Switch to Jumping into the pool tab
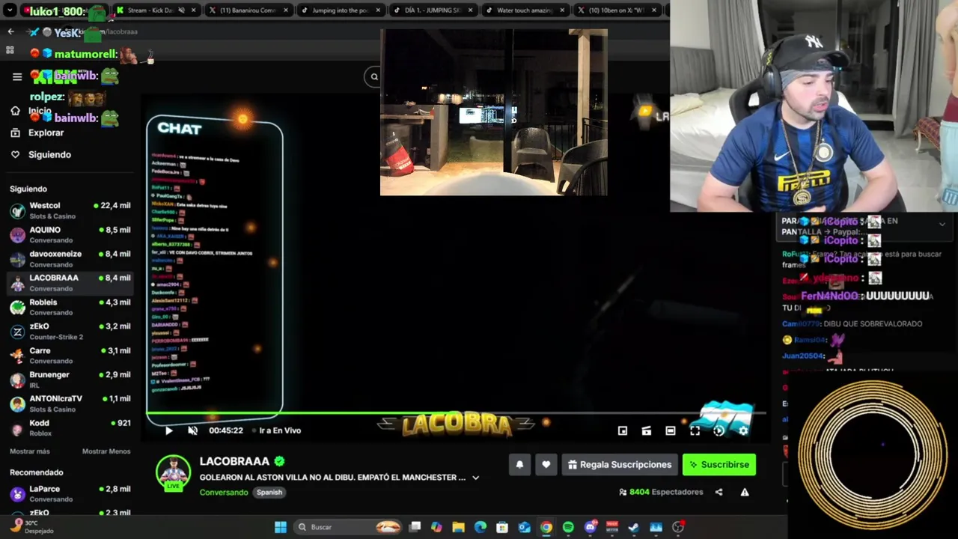 point(339,10)
